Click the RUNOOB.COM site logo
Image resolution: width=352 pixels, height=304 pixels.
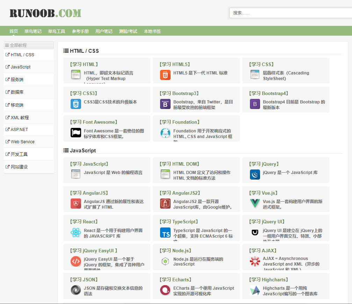pos(45,13)
